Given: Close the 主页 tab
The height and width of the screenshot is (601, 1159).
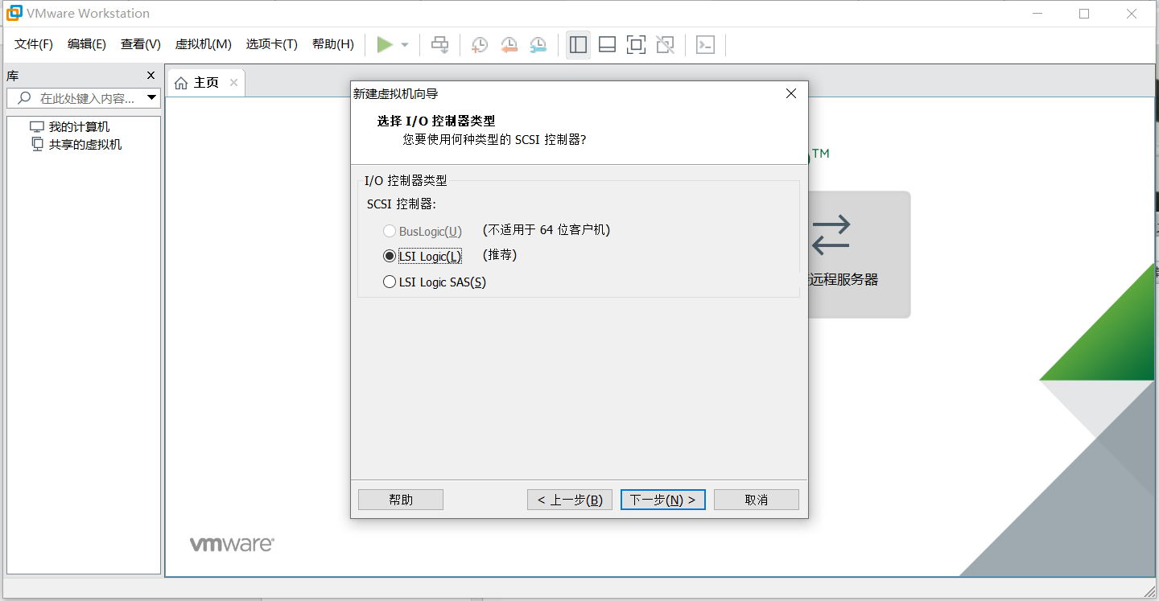Looking at the screenshot, I should [x=233, y=82].
